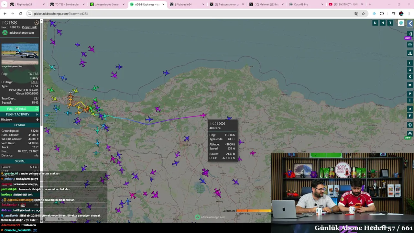Viewport: 414px width, 233px height.
Task: Toggle the L map option button
Action: click(410, 63)
